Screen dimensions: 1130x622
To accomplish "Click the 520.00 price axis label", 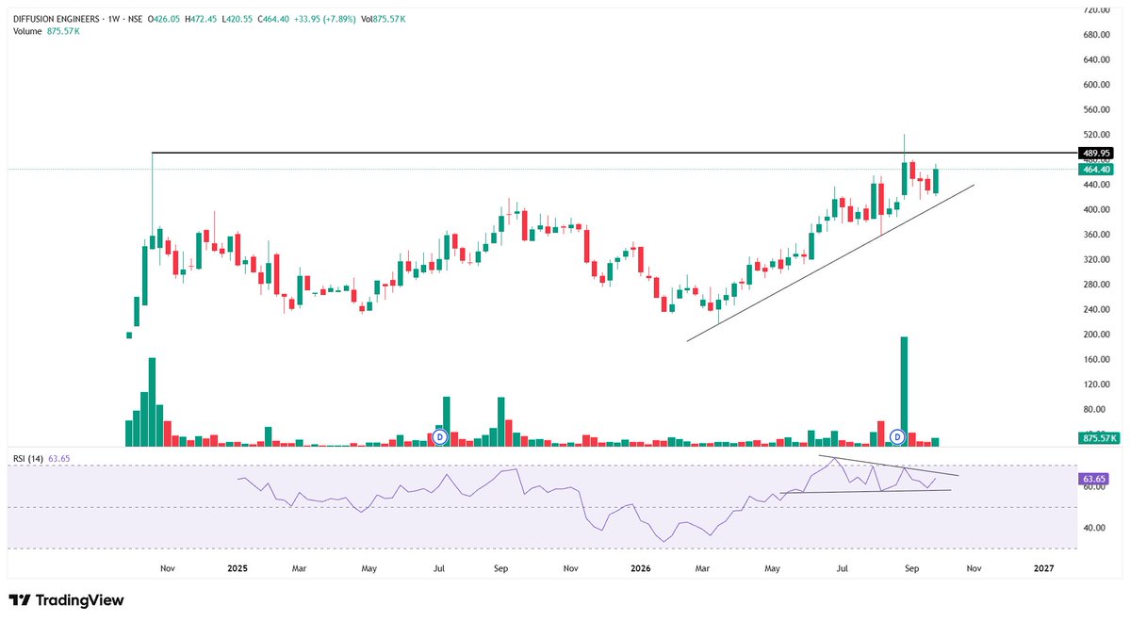I will [1096, 136].
